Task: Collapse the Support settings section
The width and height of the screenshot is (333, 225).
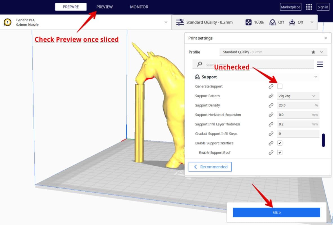Action: click(x=316, y=76)
